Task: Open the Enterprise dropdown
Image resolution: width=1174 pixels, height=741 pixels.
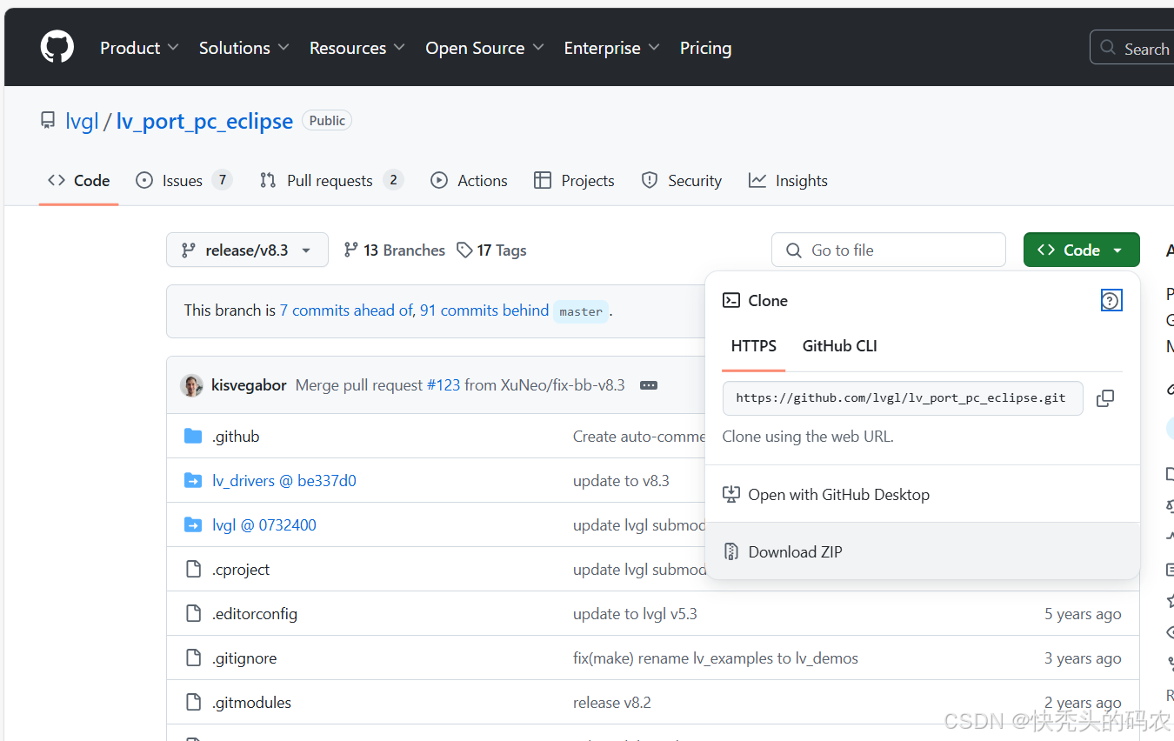Action: (x=611, y=48)
